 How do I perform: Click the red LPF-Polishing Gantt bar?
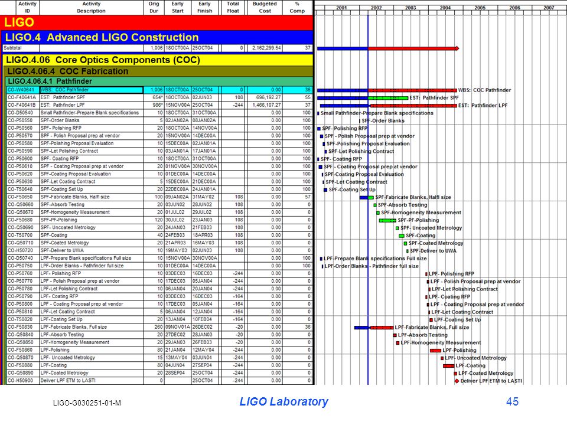pos(436,350)
